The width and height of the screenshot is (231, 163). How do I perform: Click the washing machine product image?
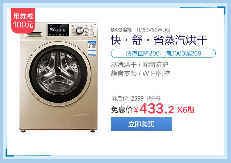pos(58,77)
